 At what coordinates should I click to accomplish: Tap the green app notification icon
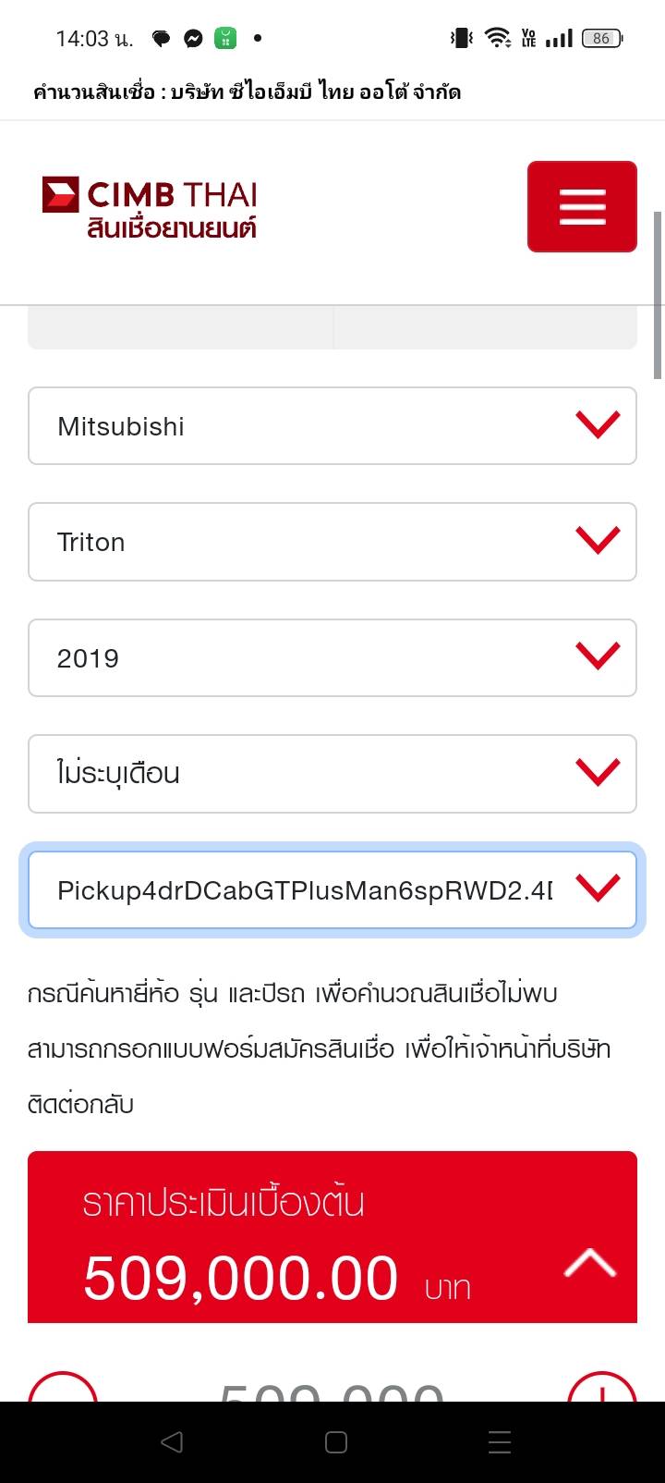225,38
